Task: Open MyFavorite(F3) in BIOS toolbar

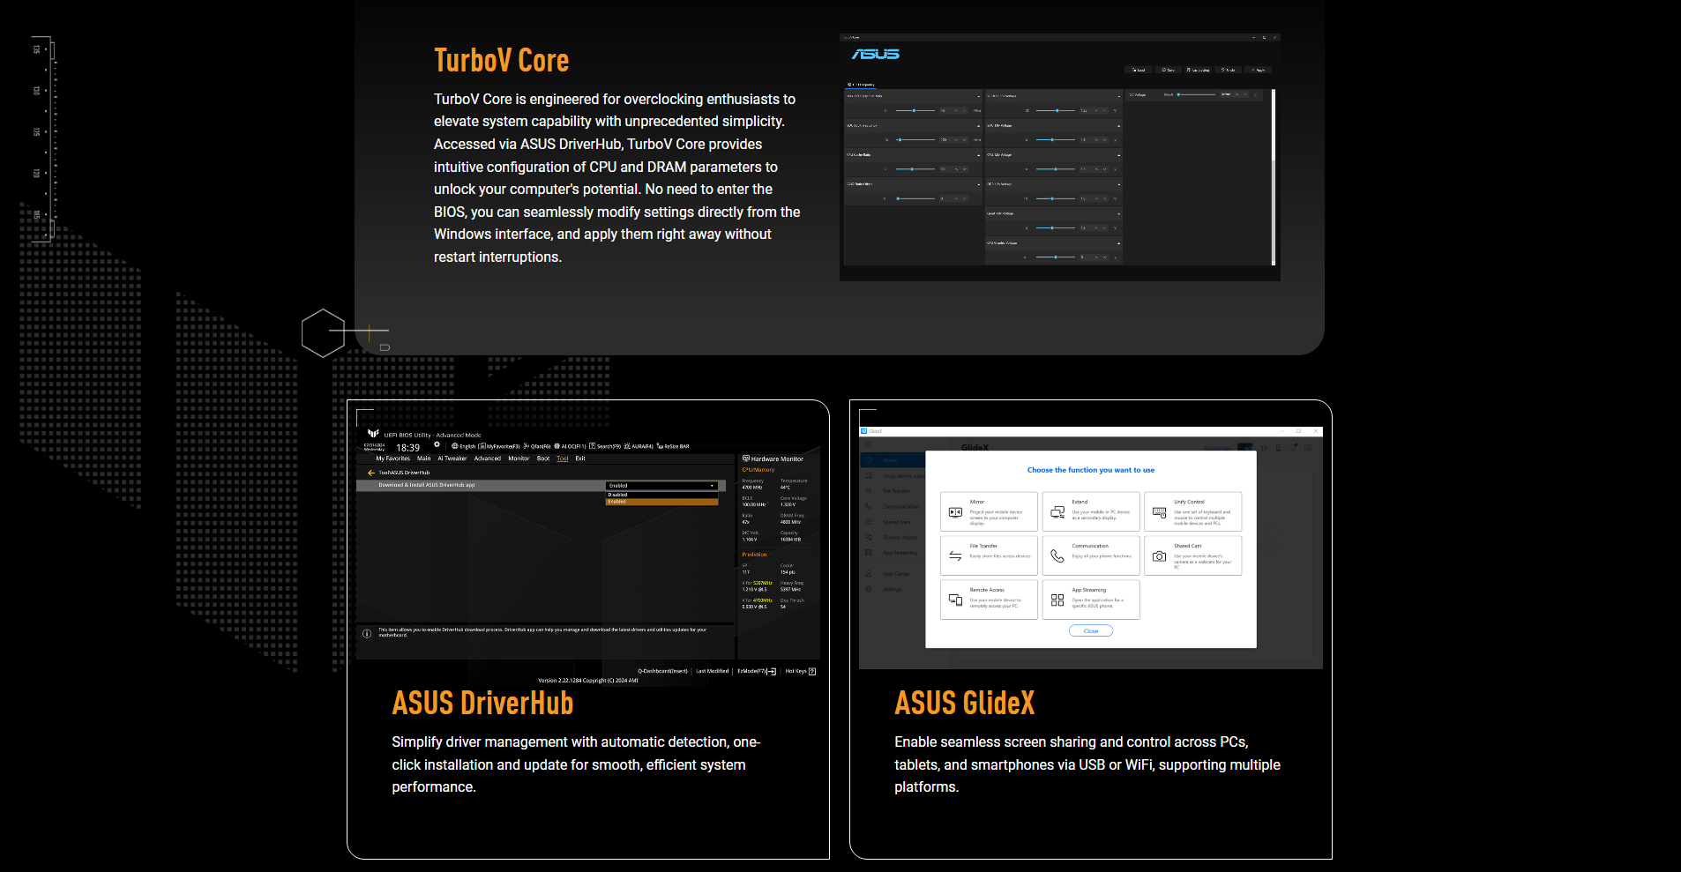Action: click(499, 446)
